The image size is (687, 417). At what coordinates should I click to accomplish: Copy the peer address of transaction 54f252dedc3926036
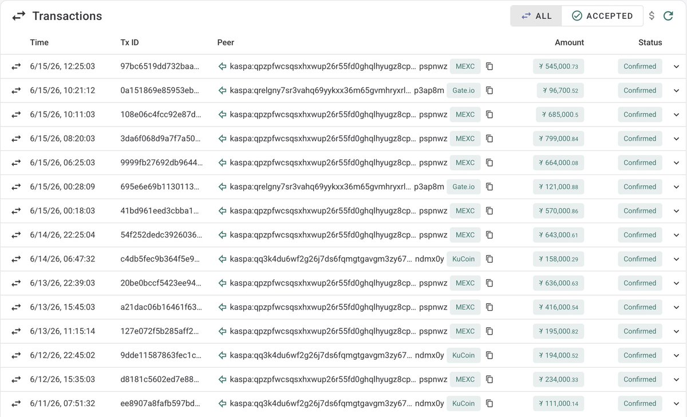pos(489,235)
